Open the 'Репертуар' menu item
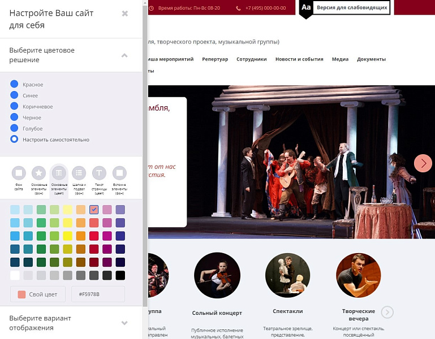 [x=215, y=59]
